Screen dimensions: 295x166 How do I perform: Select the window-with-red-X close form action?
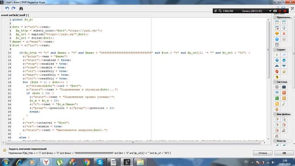click(x=277, y=28)
